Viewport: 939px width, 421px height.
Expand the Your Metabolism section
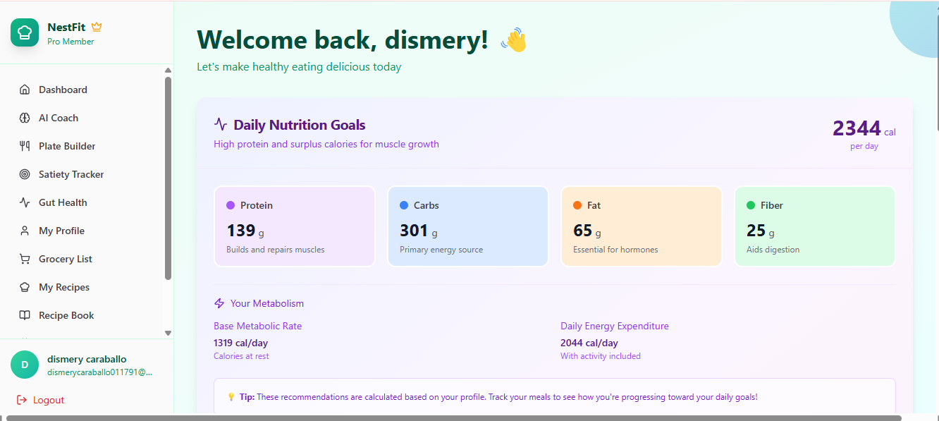pyautogui.click(x=266, y=303)
